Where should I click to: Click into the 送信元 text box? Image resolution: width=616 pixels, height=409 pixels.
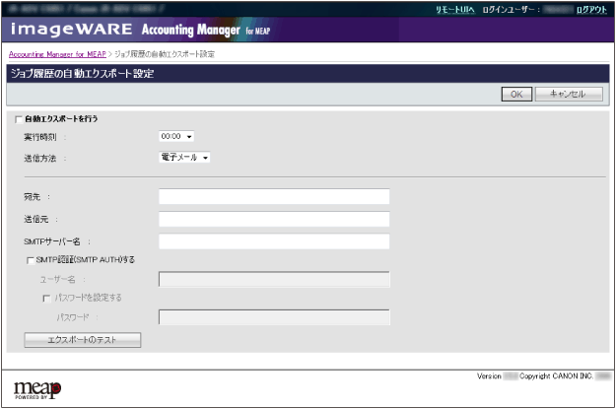(x=274, y=219)
